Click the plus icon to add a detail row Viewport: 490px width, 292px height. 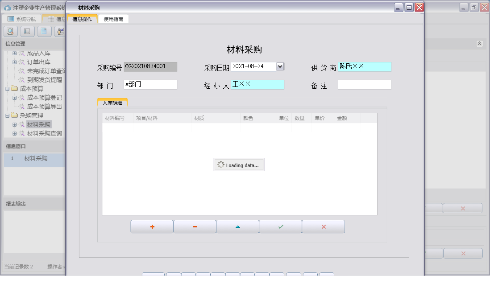152,226
